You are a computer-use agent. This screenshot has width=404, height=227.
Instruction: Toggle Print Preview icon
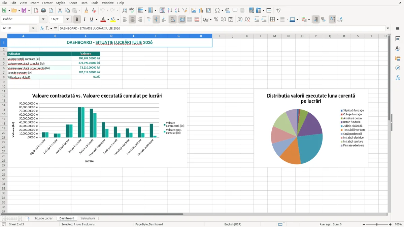50,10
